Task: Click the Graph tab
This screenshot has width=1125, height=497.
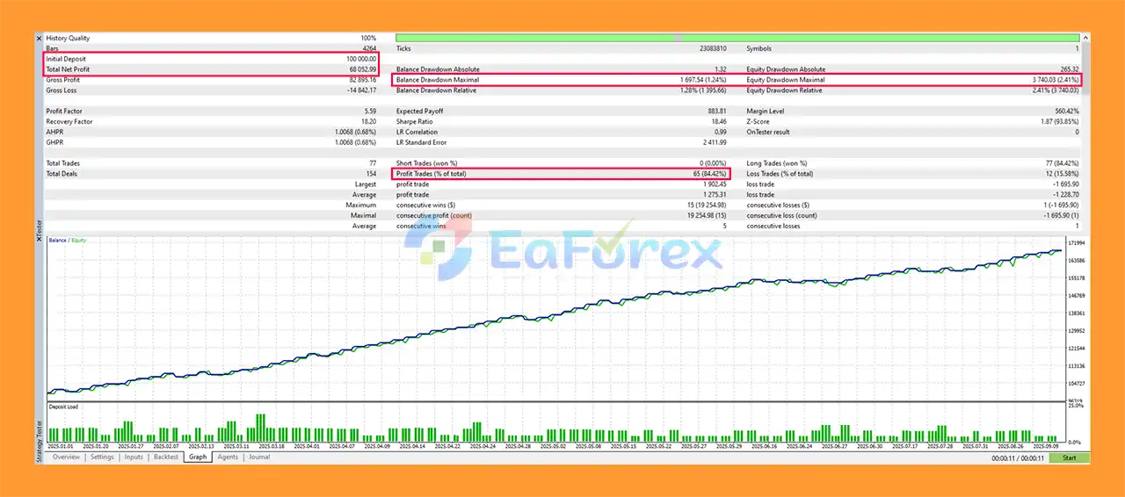Action: (x=198, y=457)
